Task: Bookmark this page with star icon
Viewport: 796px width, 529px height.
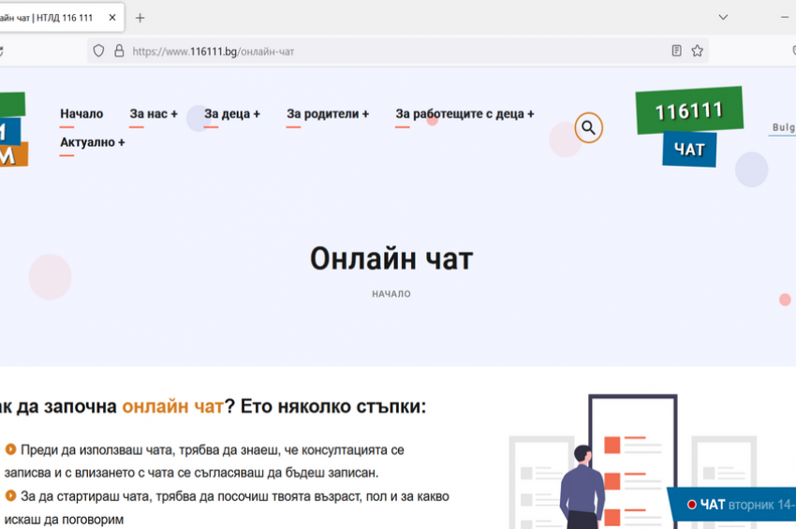Action: tap(697, 51)
